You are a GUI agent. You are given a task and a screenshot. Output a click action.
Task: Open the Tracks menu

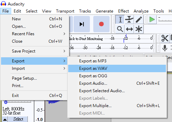(85, 11)
